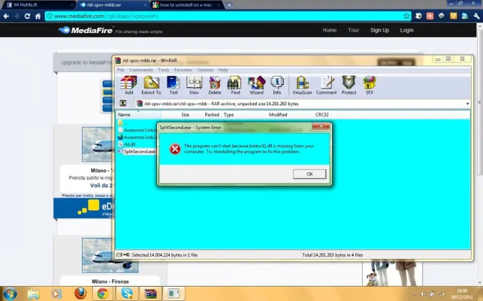Viewport: 483px width, 301px height.
Task: Go up one folder level in WinRAR
Action: (123, 103)
